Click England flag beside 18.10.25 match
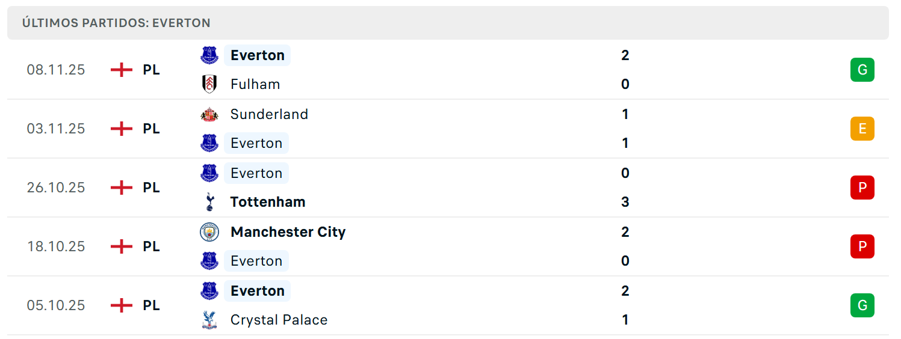 [122, 246]
